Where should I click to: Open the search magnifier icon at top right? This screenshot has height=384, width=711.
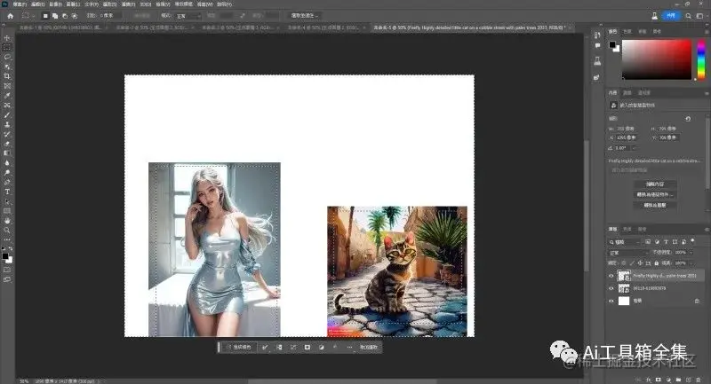point(688,16)
